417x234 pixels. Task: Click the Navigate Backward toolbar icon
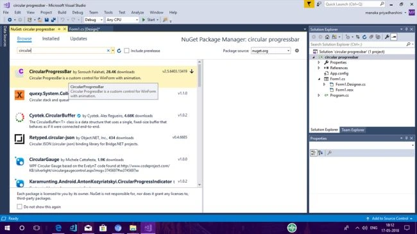[10, 20]
